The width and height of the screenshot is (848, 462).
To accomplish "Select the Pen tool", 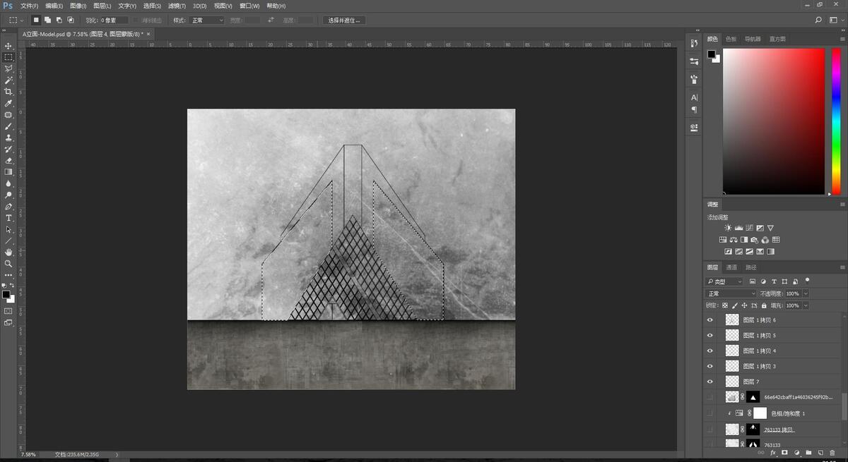I will pos(8,207).
